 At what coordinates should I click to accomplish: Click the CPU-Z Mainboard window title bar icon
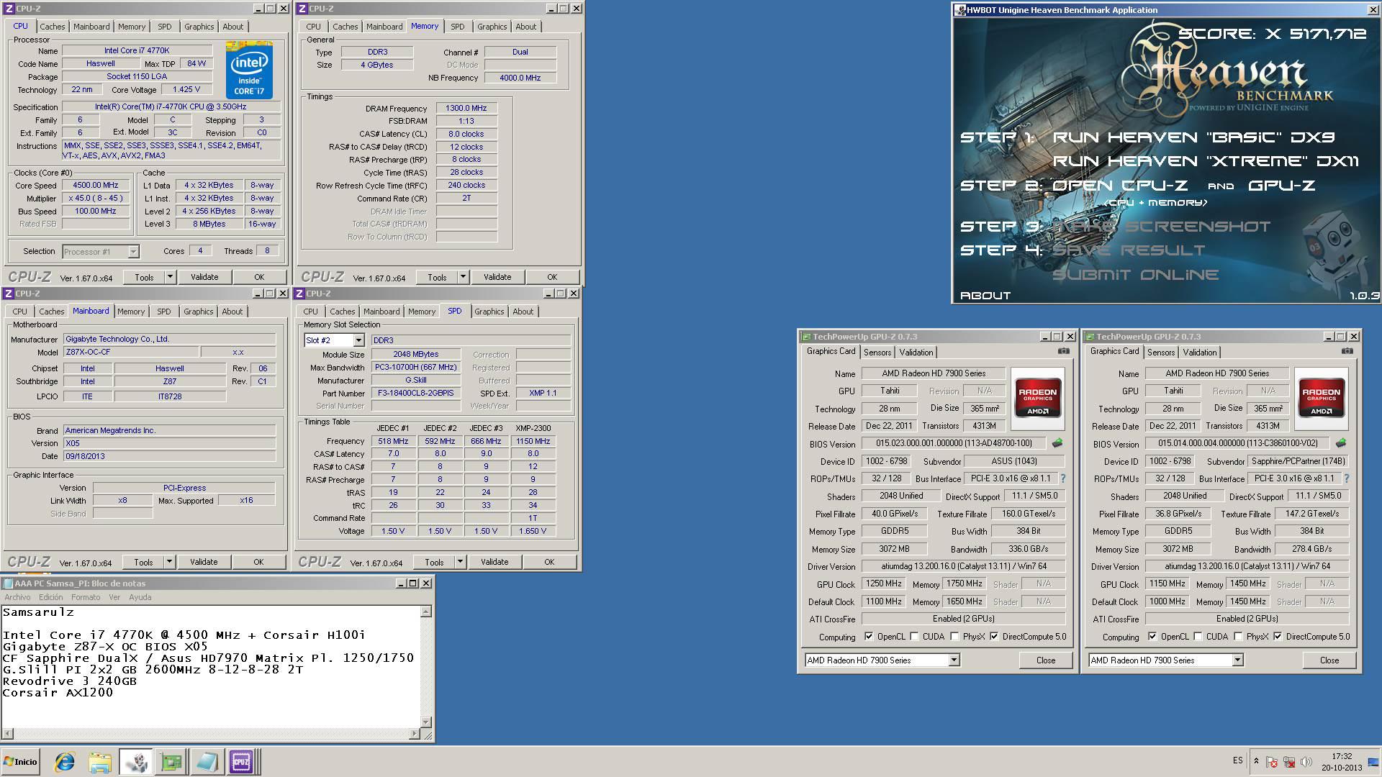click(x=8, y=294)
